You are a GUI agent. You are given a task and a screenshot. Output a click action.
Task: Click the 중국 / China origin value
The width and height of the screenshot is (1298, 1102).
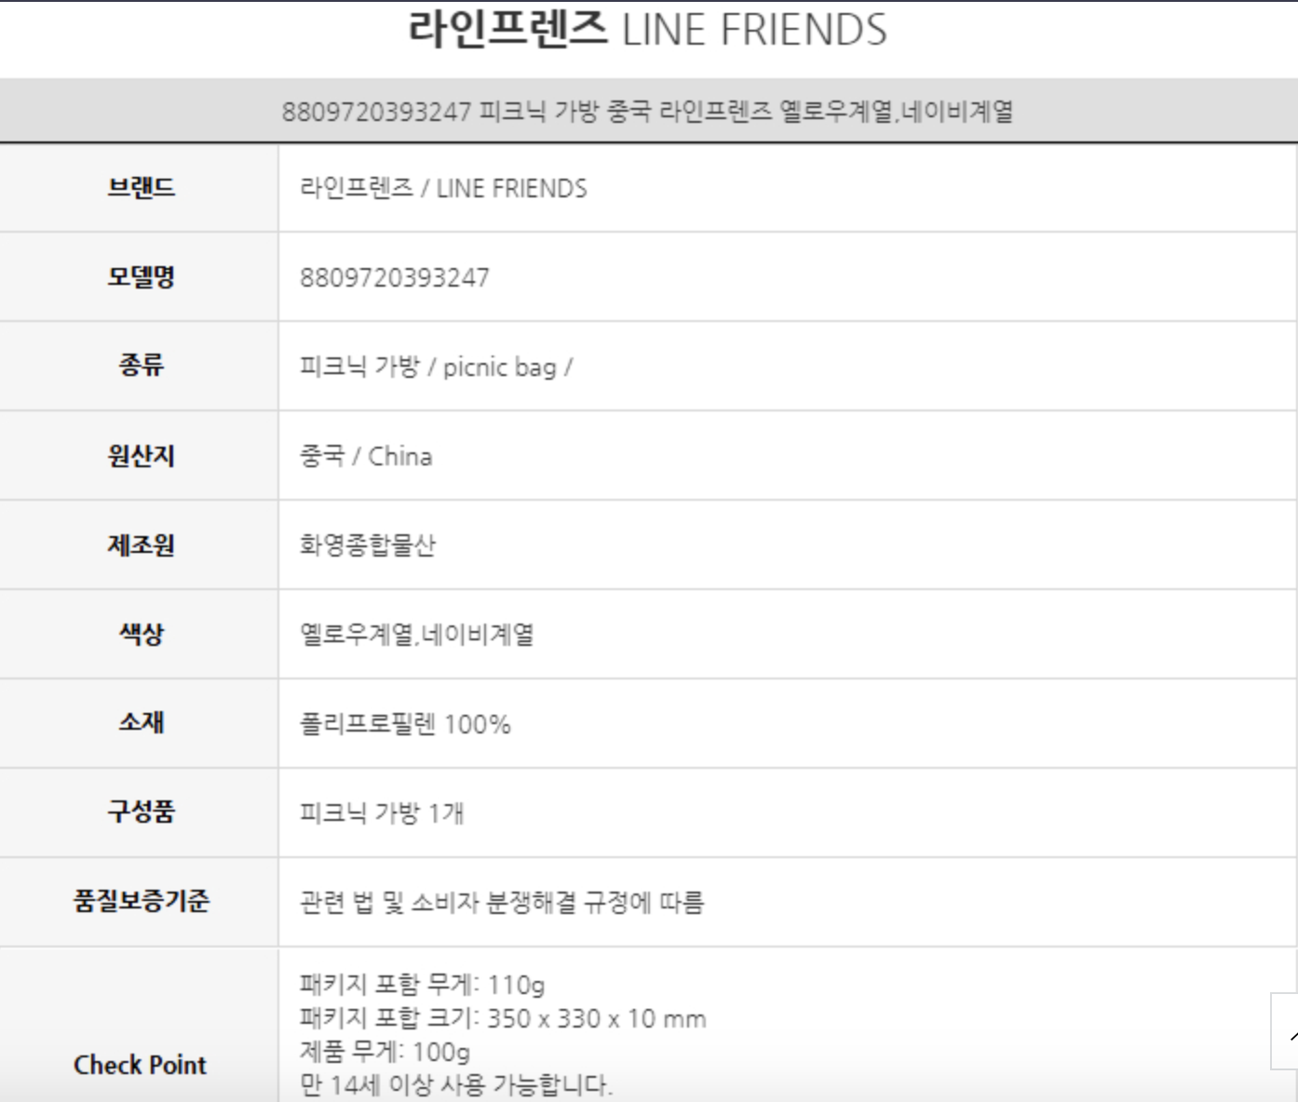tap(366, 456)
